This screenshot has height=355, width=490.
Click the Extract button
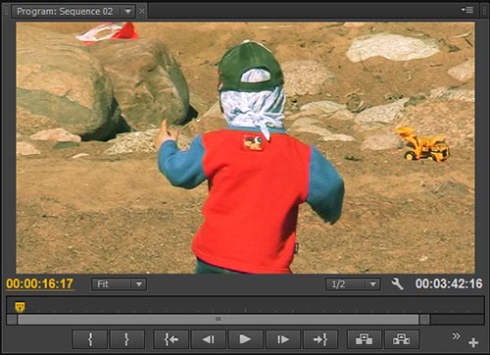pyautogui.click(x=402, y=339)
